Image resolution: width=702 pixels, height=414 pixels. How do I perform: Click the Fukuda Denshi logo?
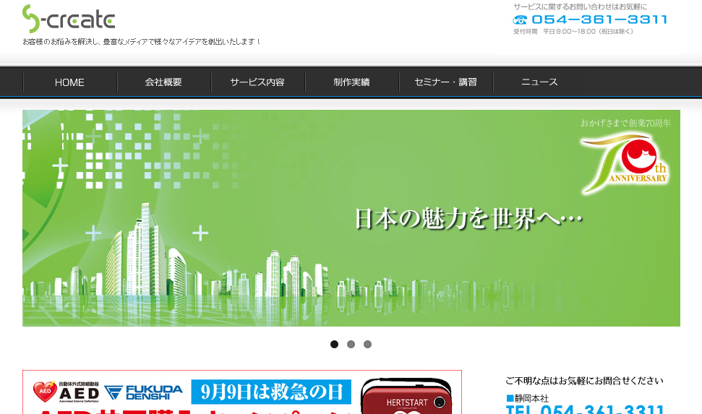point(143,392)
